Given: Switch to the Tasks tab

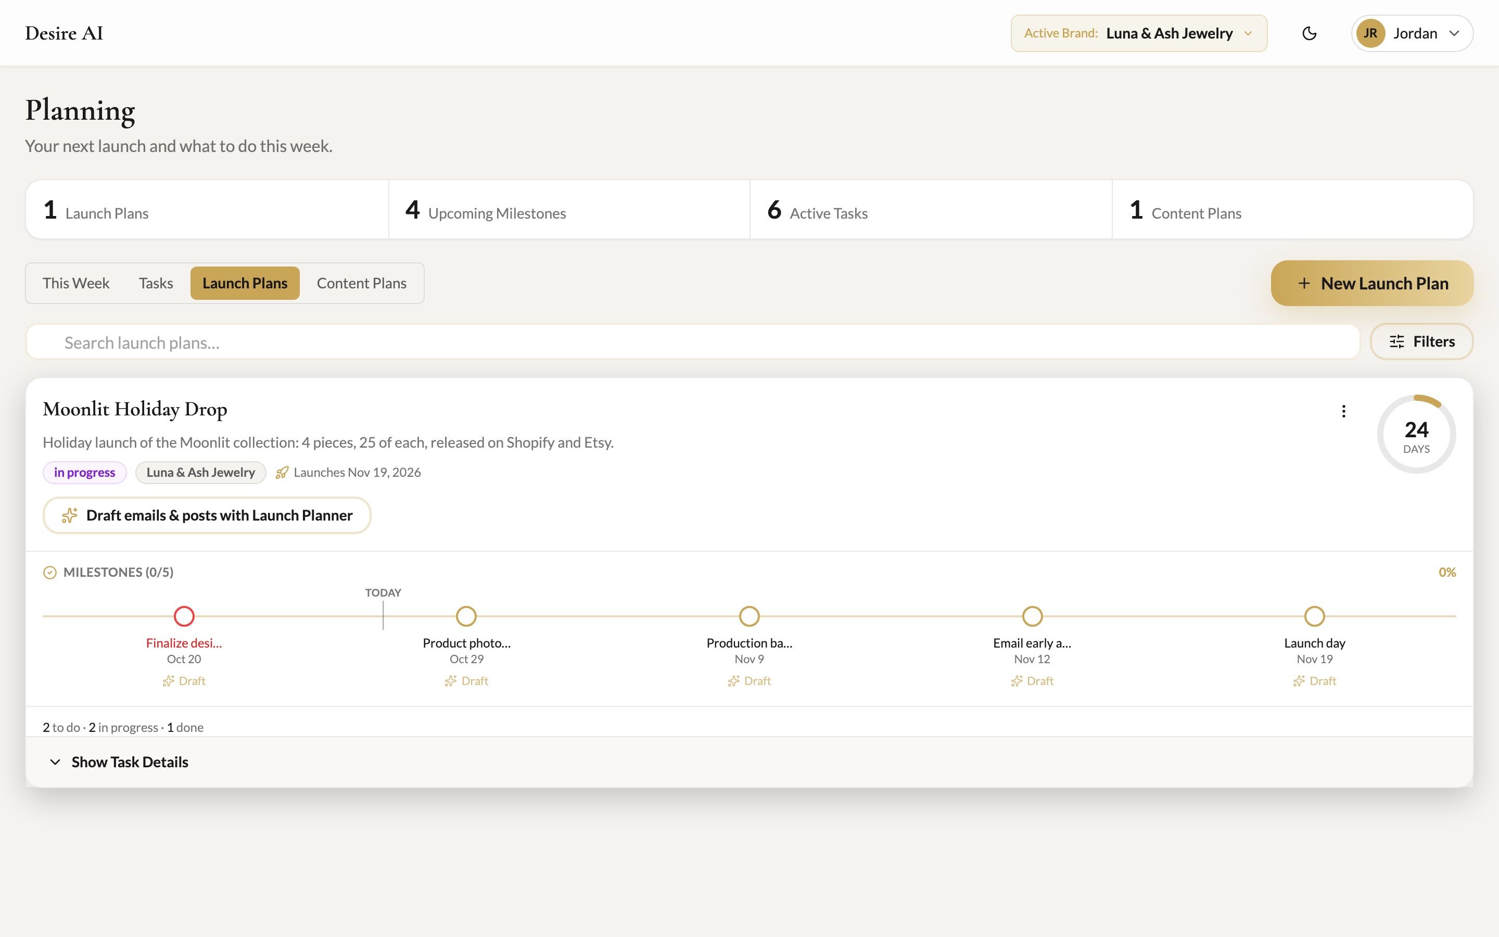Looking at the screenshot, I should (156, 283).
